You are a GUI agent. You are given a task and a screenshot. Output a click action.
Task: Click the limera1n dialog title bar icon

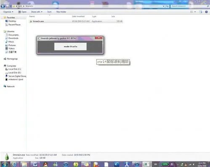pos(39,38)
